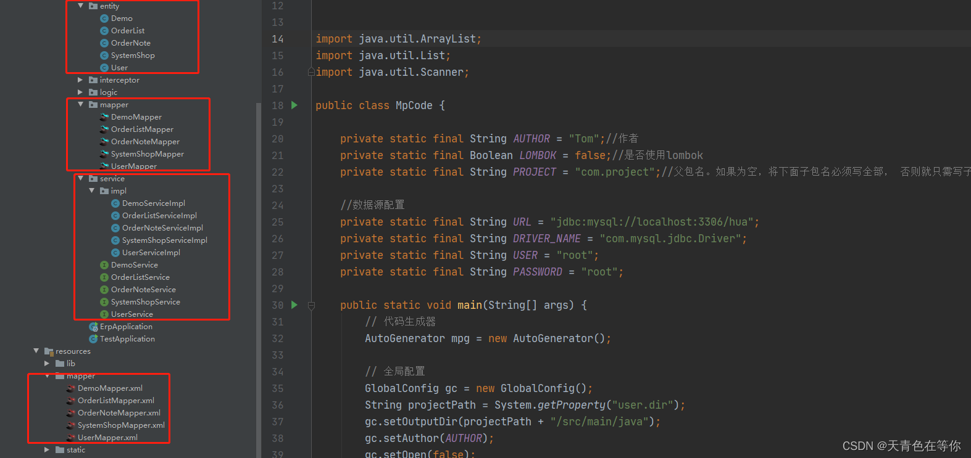The width and height of the screenshot is (971, 458).
Task: Click the DemoService interface icon
Action: (x=104, y=265)
